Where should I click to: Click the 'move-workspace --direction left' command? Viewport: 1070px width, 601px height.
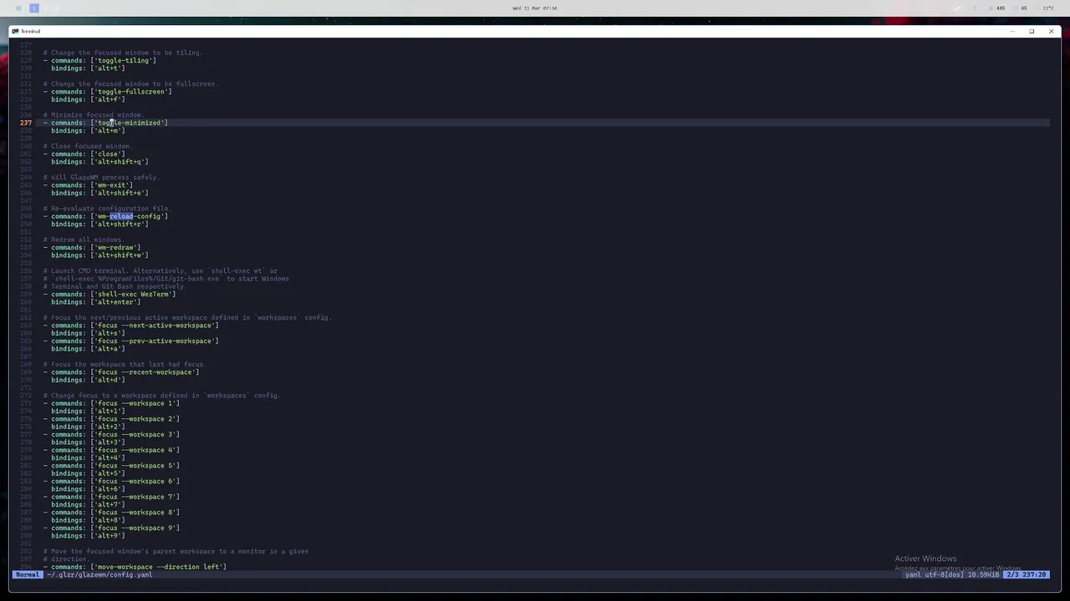coord(160,567)
